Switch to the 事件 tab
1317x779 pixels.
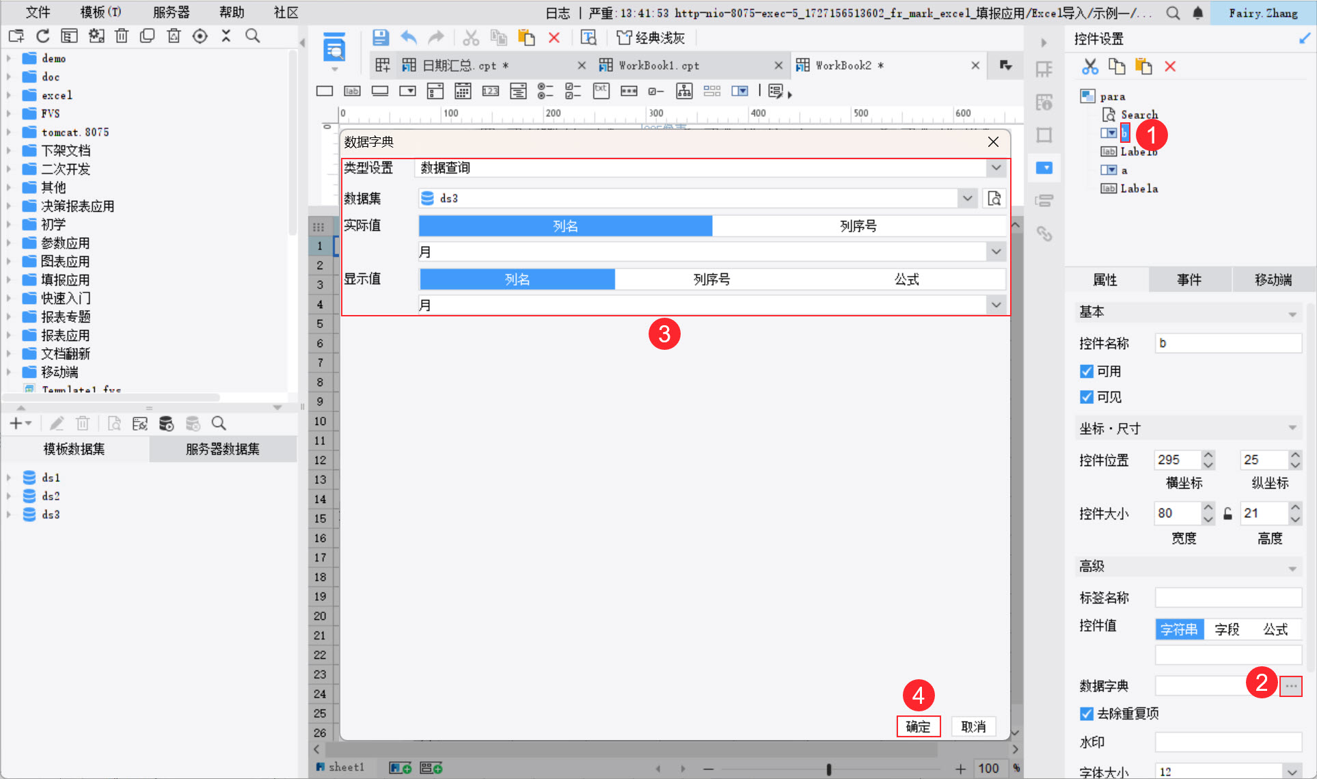coord(1189,279)
